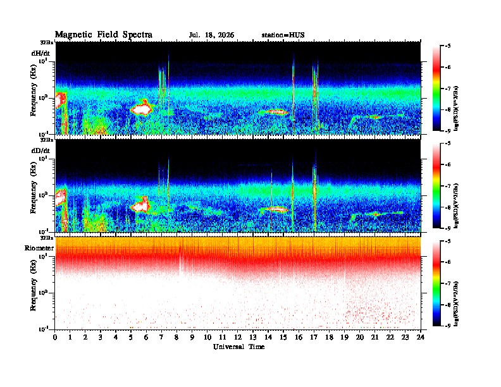This screenshot has width=501, height=387.
Task: Click hour "4" on the Universal Time axis
Action: [116, 337]
